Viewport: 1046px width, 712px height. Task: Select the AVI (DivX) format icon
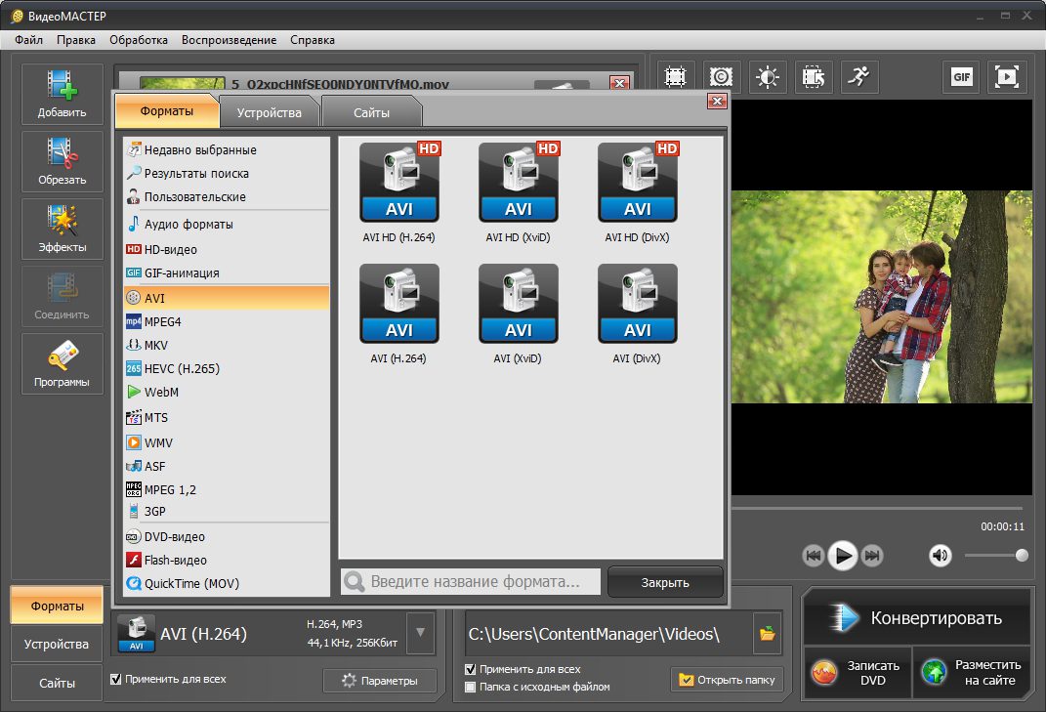(638, 304)
